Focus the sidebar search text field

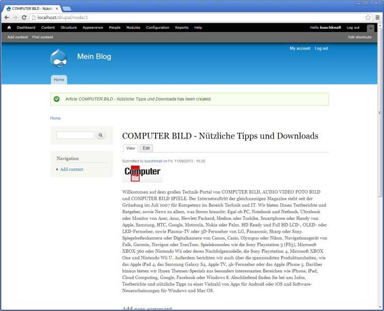click(x=75, y=135)
